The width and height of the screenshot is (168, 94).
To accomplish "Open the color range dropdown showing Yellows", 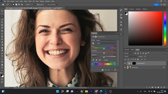I will [x=106, y=43].
